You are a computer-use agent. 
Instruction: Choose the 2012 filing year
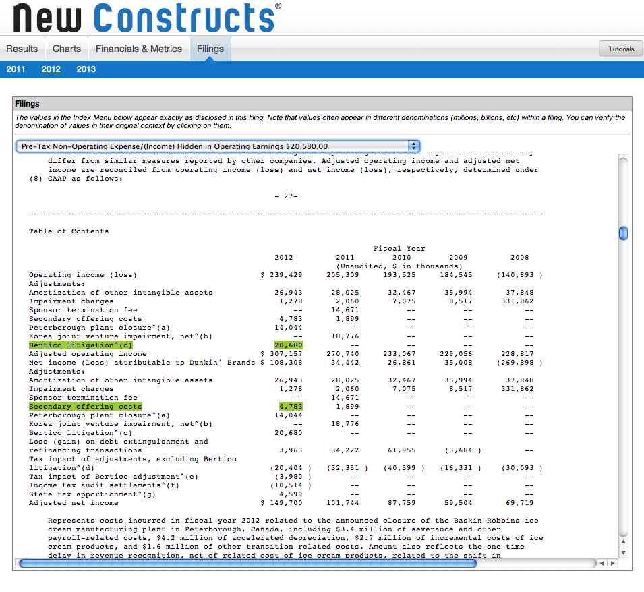(x=51, y=69)
